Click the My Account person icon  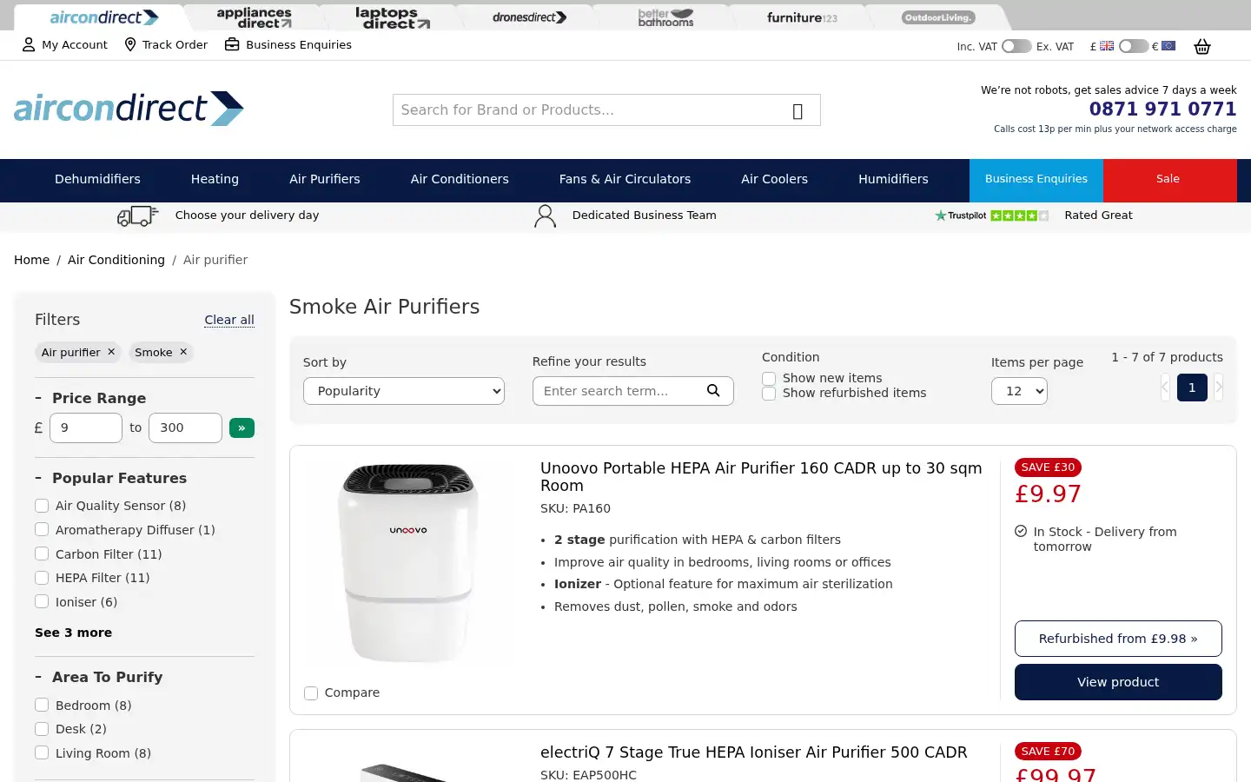(29, 44)
